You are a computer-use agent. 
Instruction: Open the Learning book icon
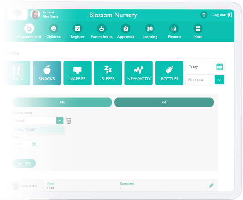click(x=150, y=29)
